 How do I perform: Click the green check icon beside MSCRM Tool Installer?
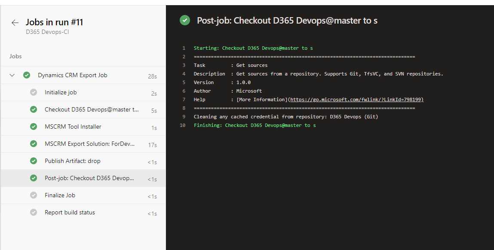point(34,127)
